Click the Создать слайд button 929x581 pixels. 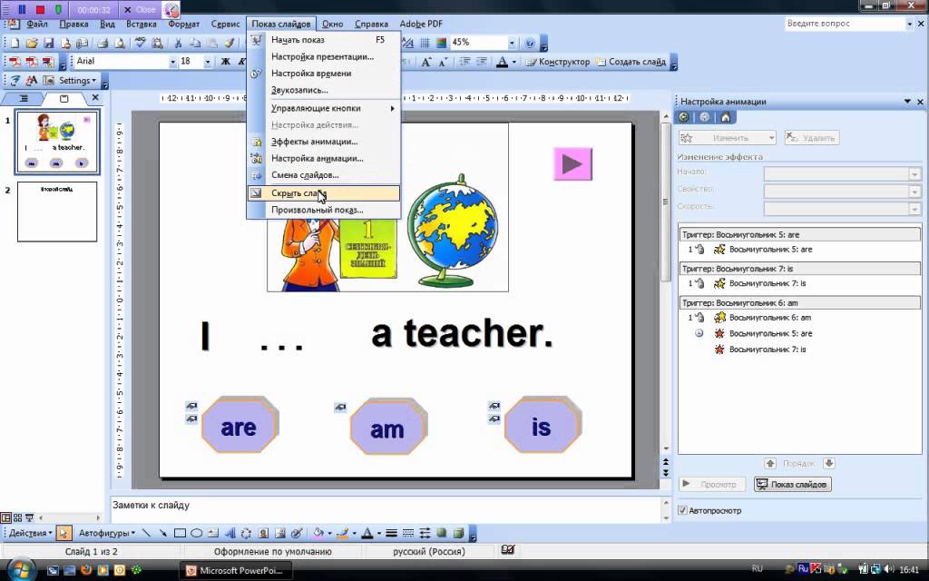pyautogui.click(x=631, y=62)
